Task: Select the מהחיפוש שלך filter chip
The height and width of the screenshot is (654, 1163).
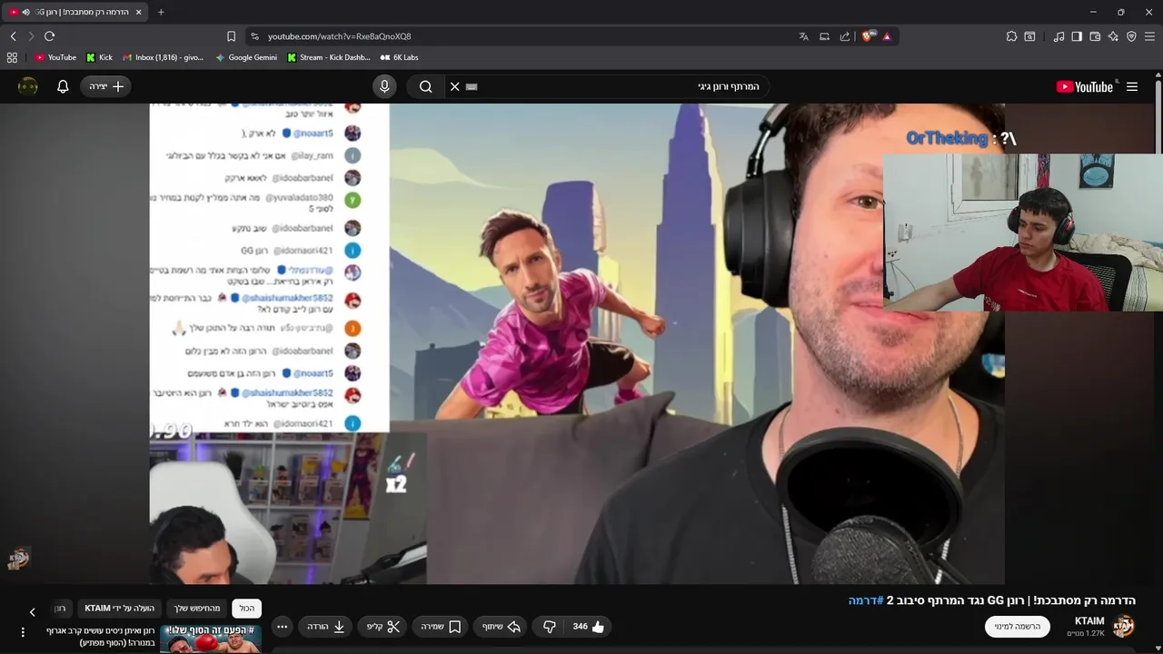Action: [197, 609]
